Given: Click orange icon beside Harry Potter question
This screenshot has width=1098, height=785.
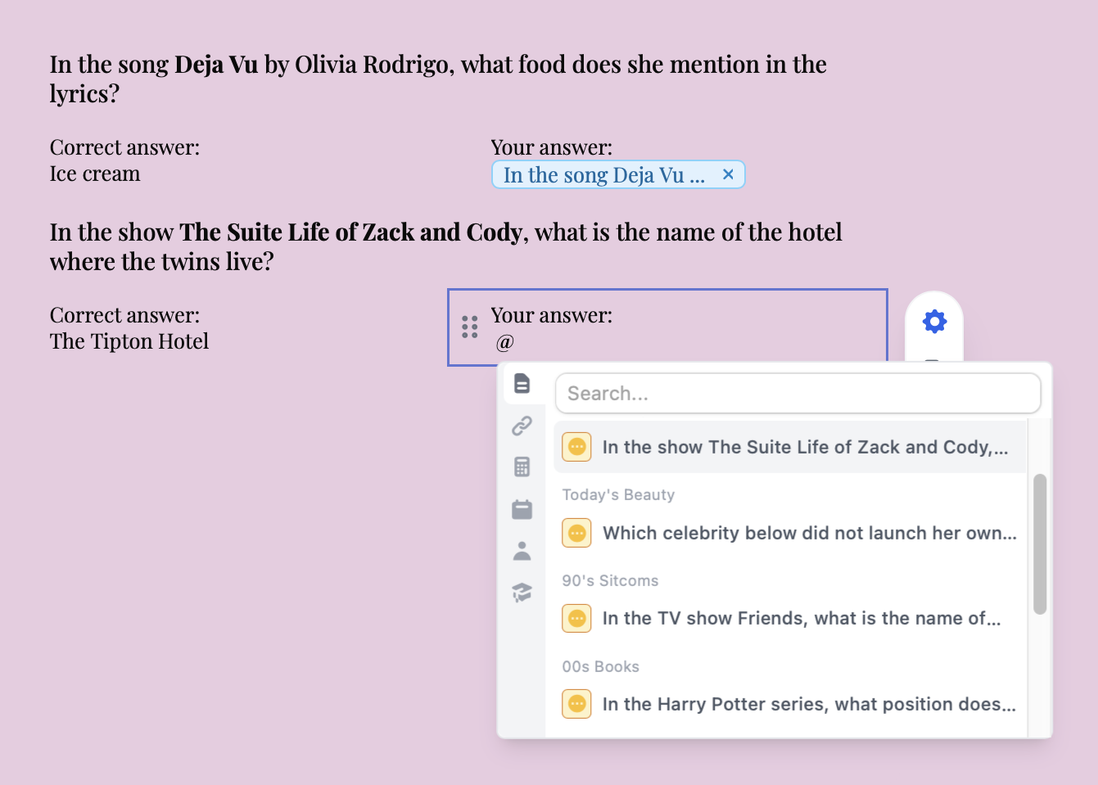Looking at the screenshot, I should [x=576, y=704].
